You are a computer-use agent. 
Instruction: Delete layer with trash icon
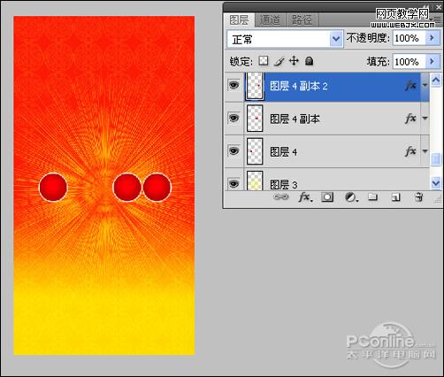pyautogui.click(x=418, y=196)
